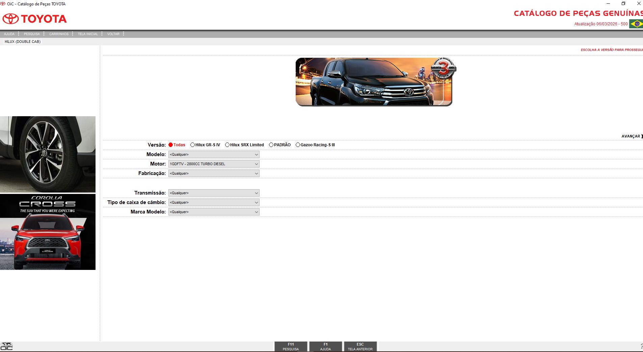Click the ESC TELA ANTERIOR button

click(360, 347)
